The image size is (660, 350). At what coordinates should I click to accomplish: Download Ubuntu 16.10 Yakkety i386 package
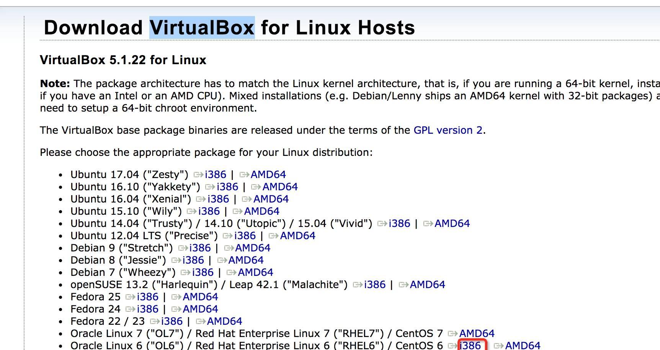[227, 187]
